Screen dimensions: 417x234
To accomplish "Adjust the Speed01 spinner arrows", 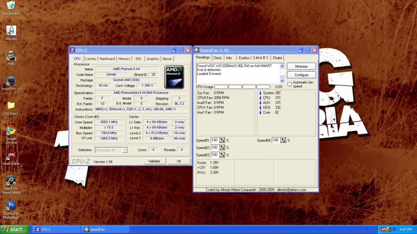I will point(222,140).
